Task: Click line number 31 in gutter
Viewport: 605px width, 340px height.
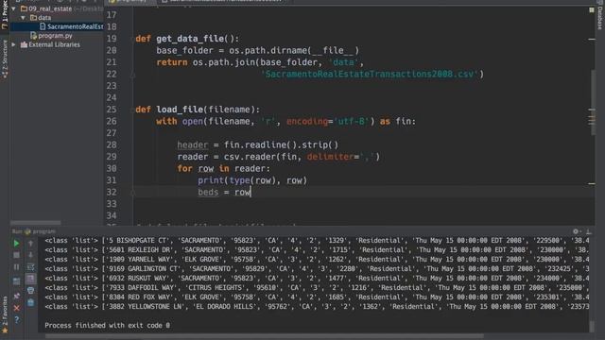Action: [112, 180]
